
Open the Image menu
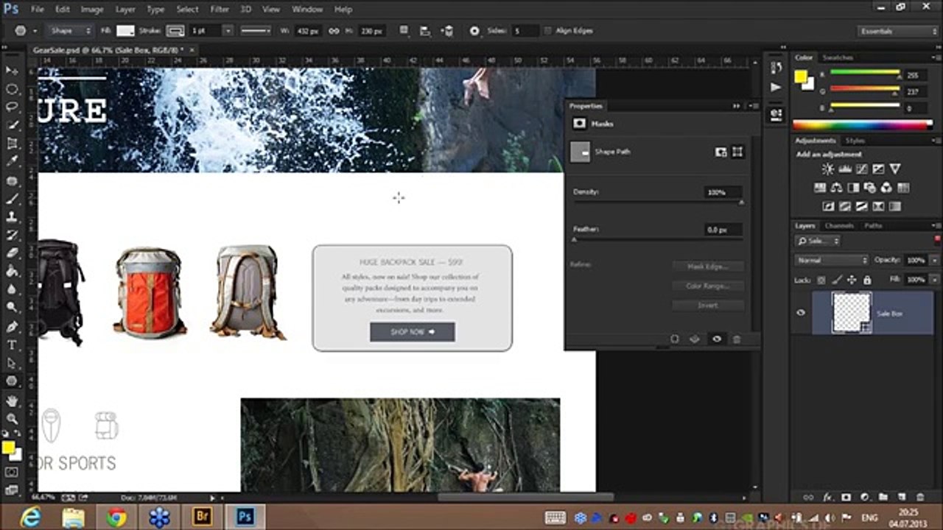point(92,10)
